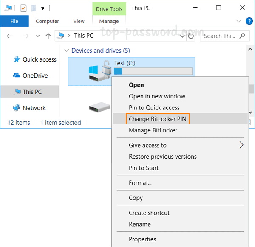255x247 pixels.
Task: Click the search magnifier icon
Action: tap(242, 36)
